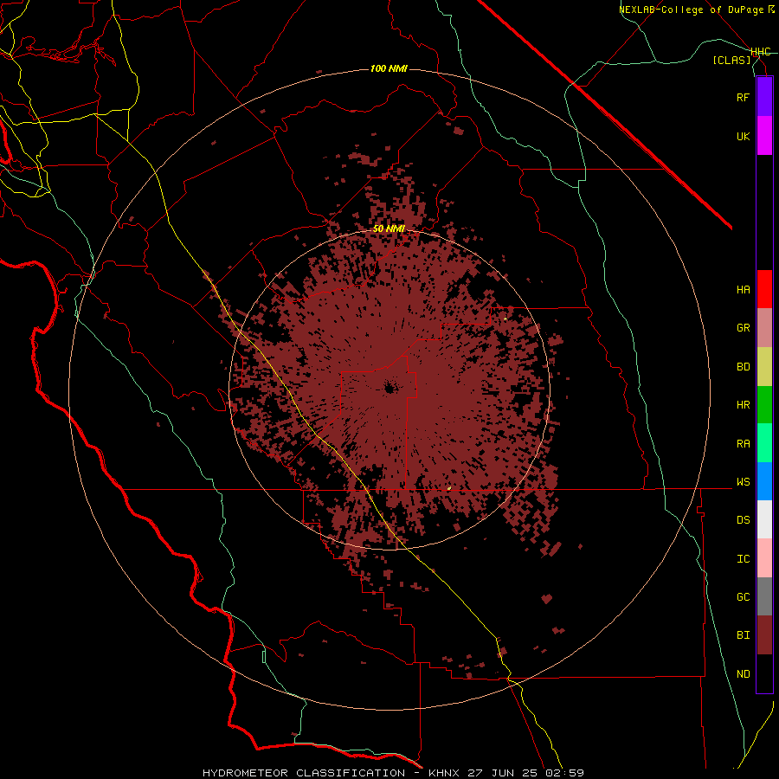Click the "HR" legend label
779x779 pixels.
pos(743,405)
